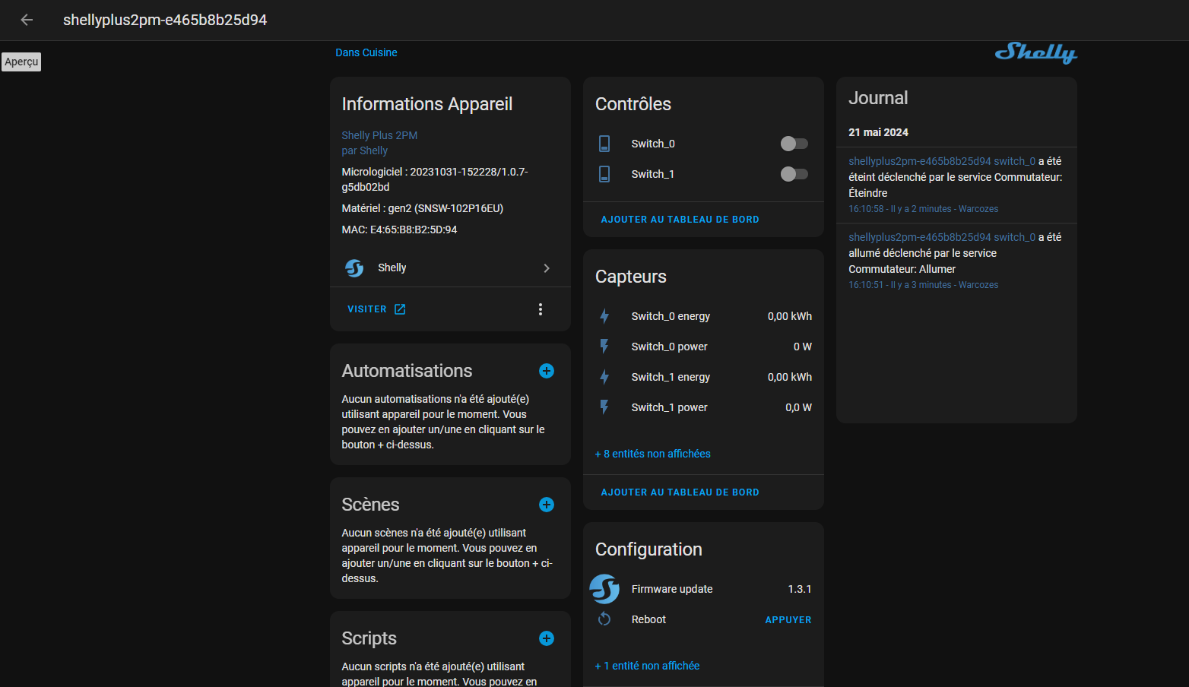Click the Switch_1 energy lightning icon
Image resolution: width=1189 pixels, height=687 pixels.
coord(604,377)
